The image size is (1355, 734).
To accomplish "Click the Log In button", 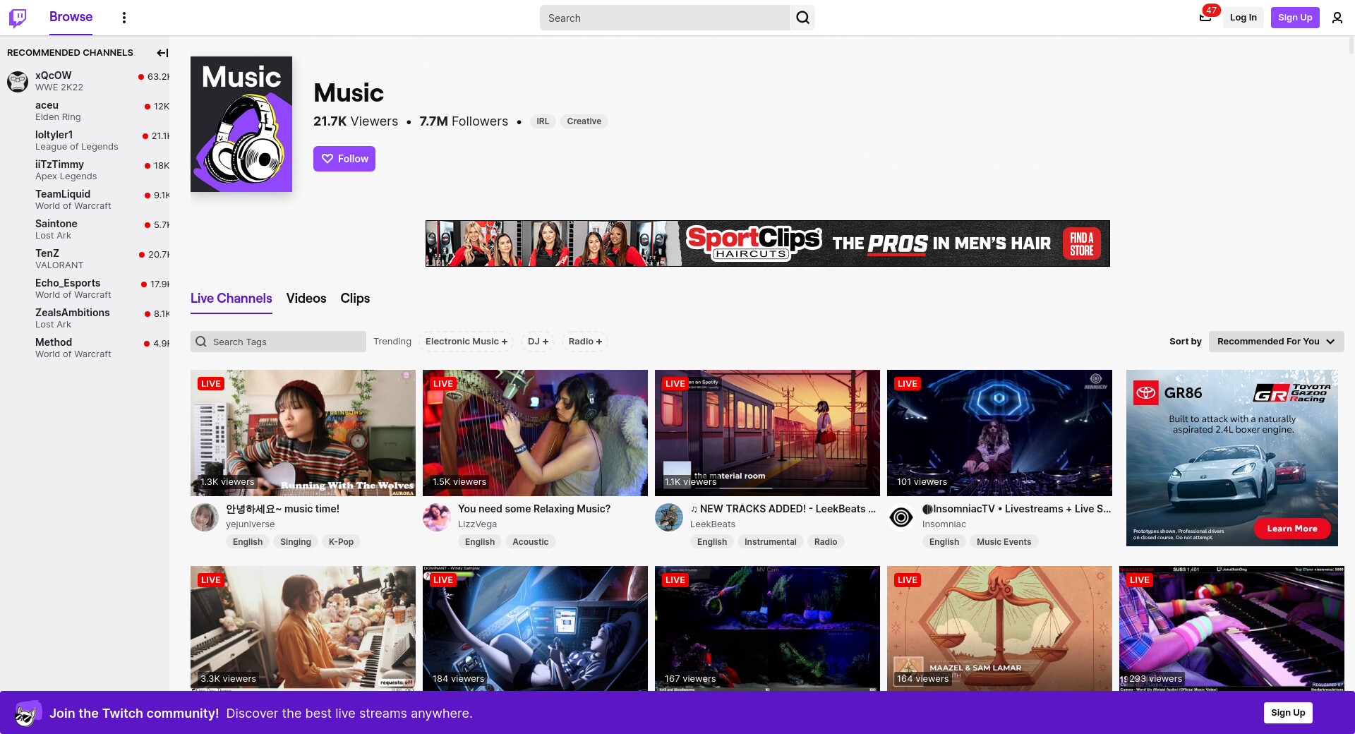I will coord(1243,18).
